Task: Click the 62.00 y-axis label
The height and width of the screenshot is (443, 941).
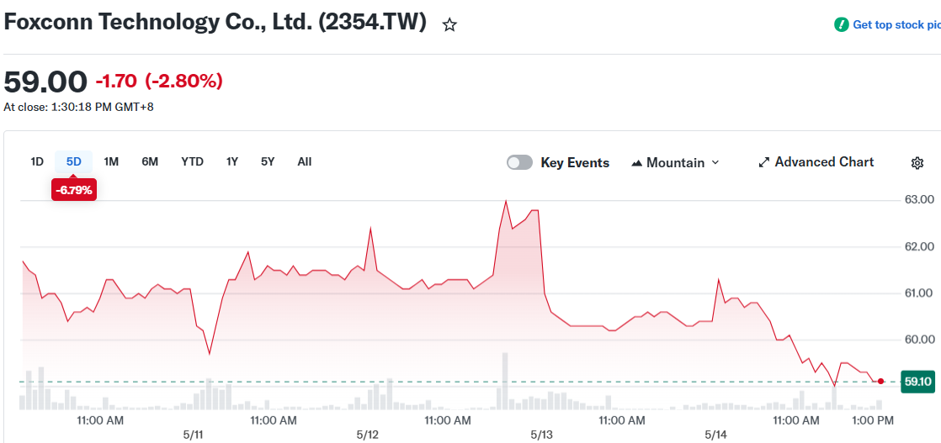Action: 919,246
